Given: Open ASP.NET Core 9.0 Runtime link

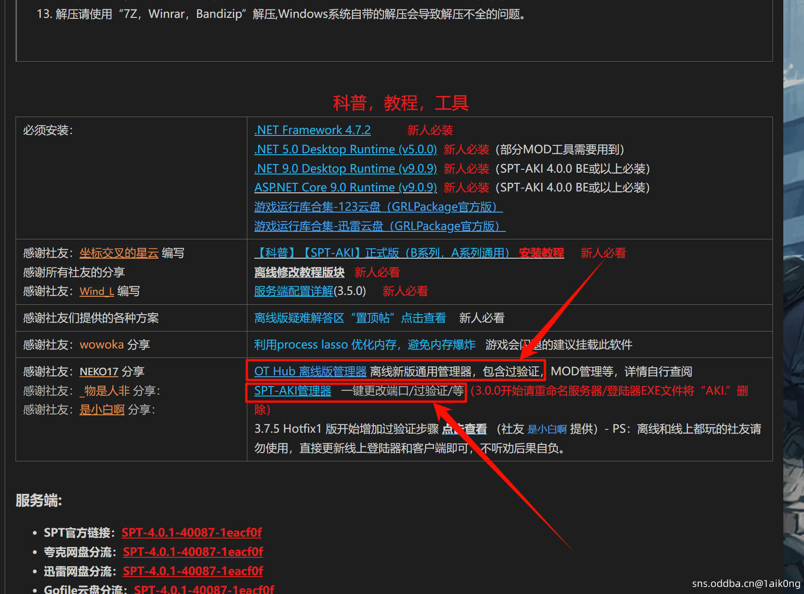Looking at the screenshot, I should [x=345, y=188].
